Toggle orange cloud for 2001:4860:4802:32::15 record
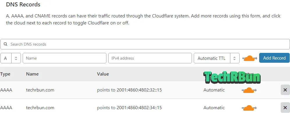290x113 pixels. pyautogui.click(x=249, y=90)
